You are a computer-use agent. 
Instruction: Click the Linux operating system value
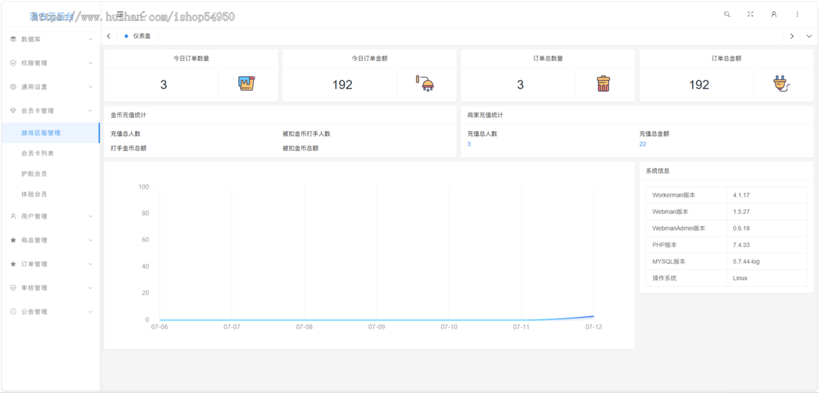740,279
